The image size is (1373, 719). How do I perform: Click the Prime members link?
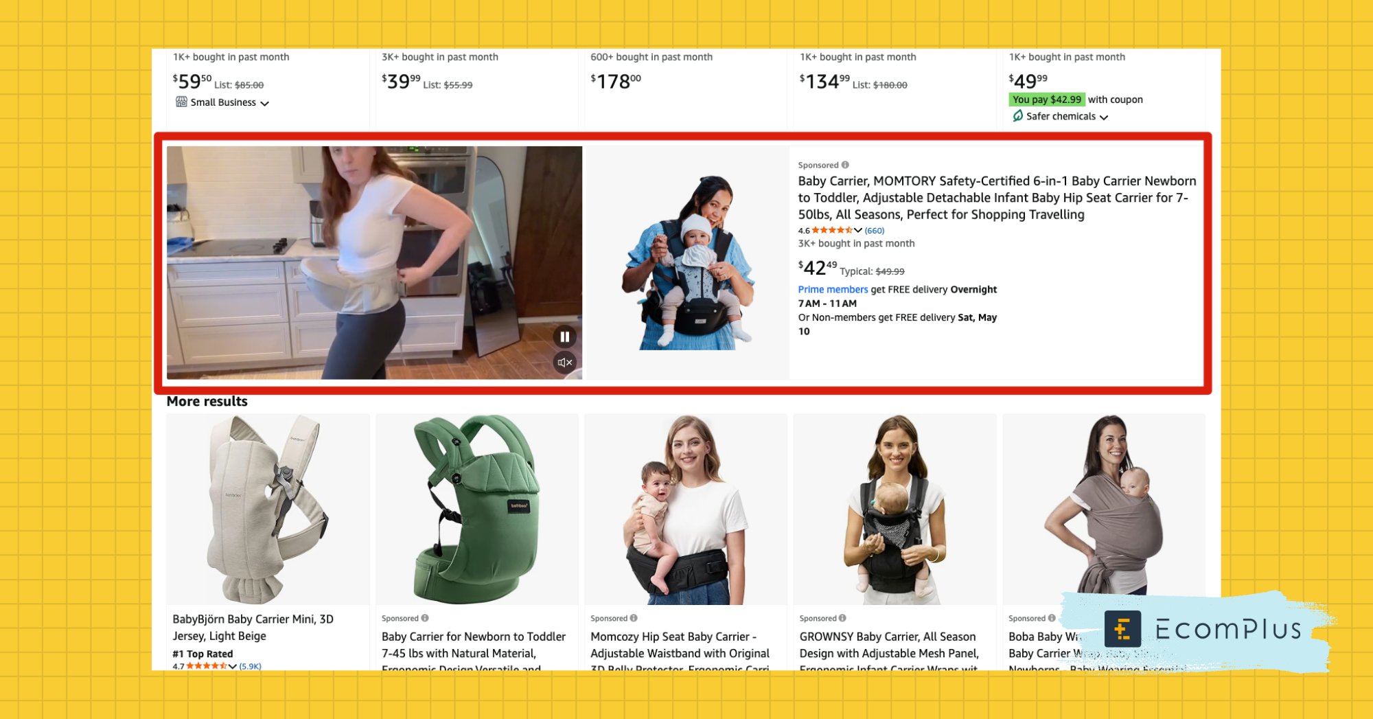click(x=833, y=290)
